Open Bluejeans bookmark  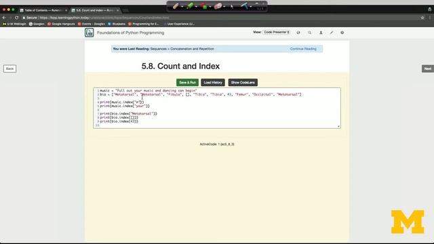pyautogui.click(x=117, y=24)
